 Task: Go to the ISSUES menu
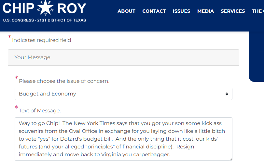(182, 11)
